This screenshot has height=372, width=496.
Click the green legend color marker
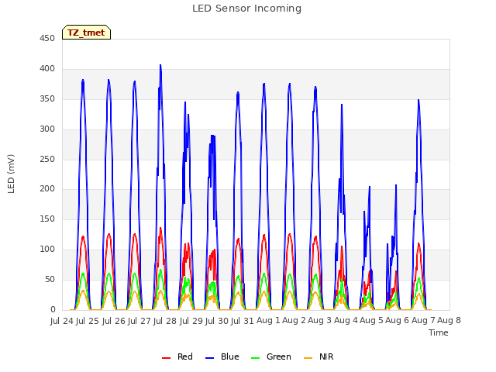pos(255,358)
